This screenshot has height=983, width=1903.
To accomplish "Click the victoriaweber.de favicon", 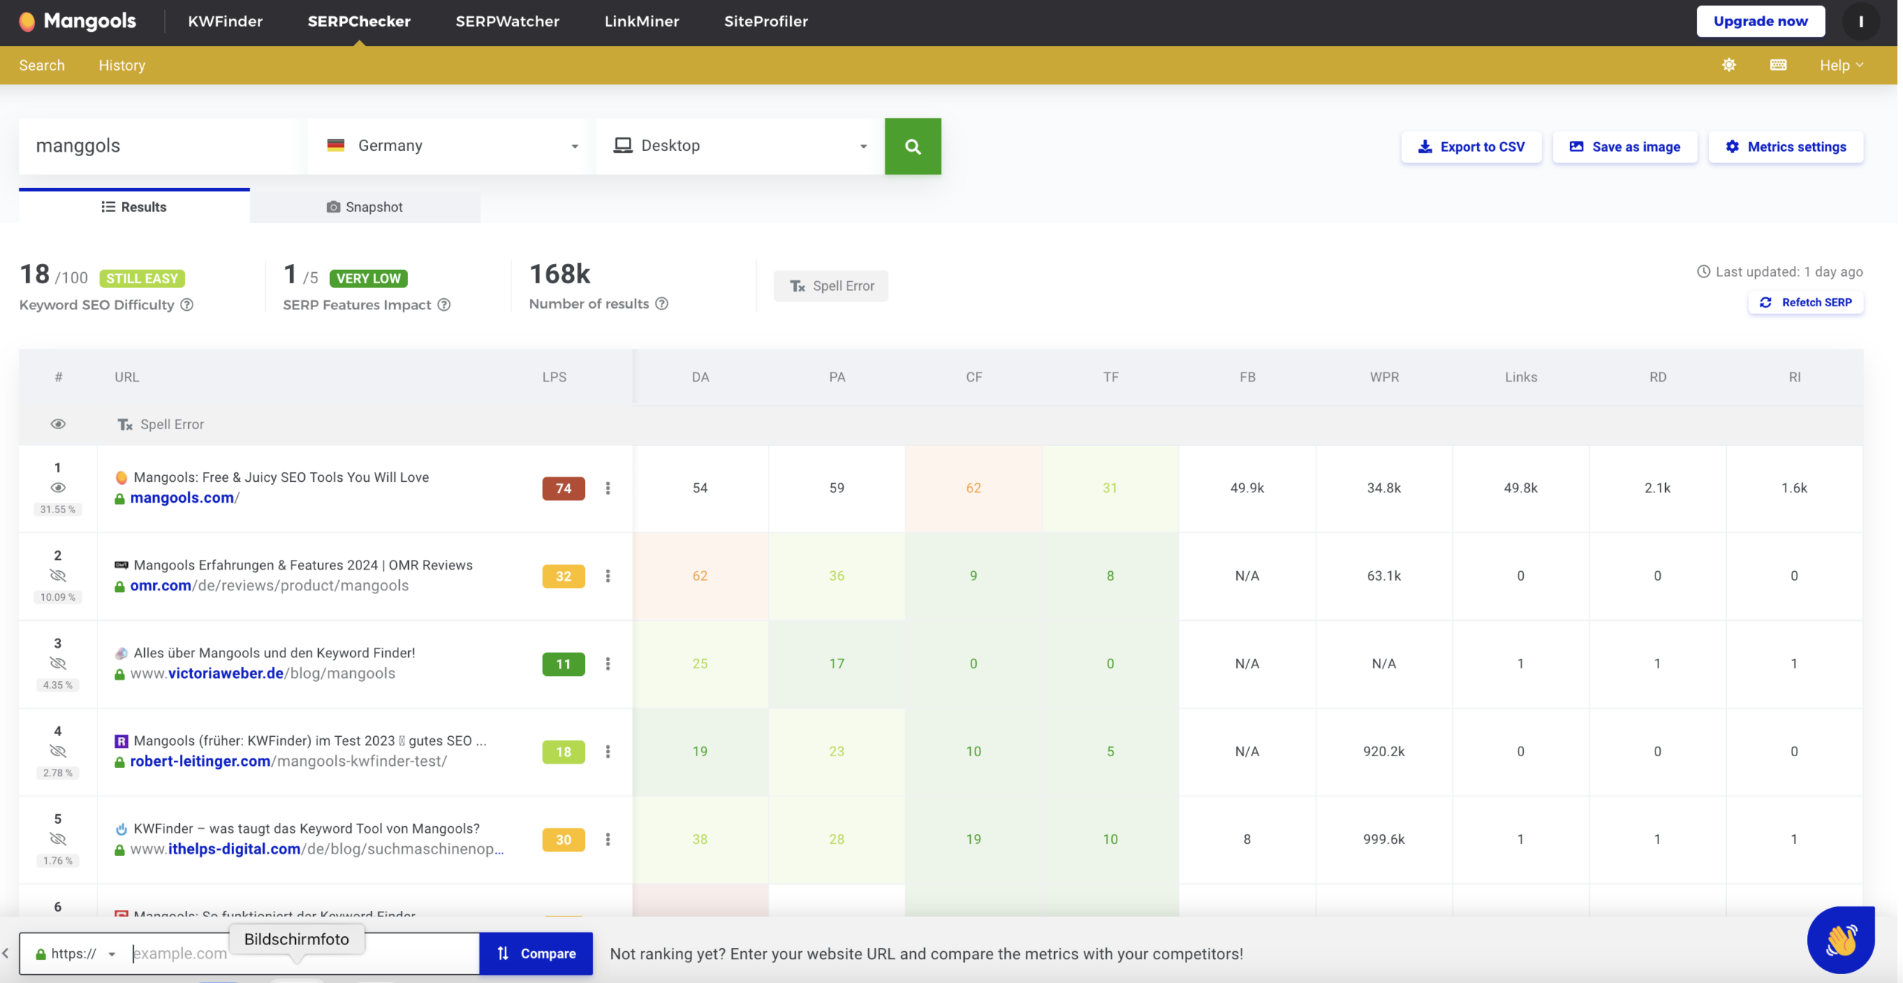I will coord(121,654).
